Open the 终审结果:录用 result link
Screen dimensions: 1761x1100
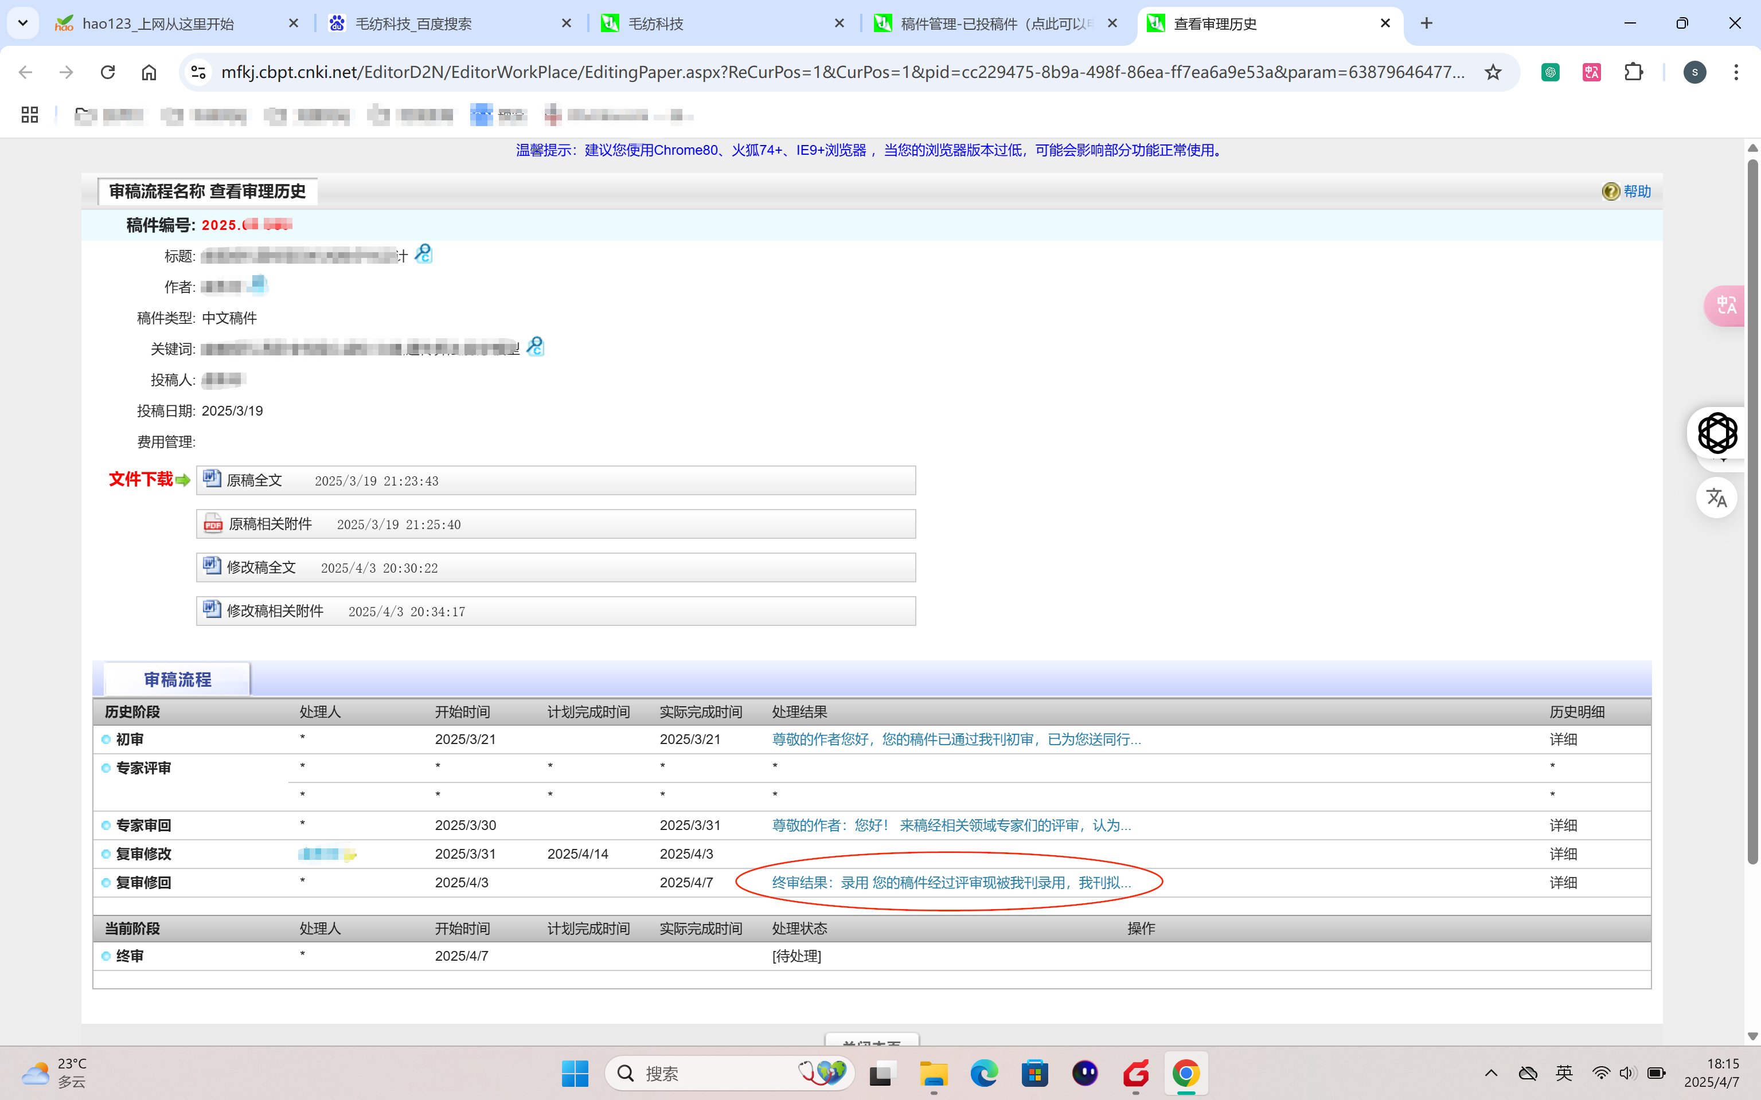[950, 883]
